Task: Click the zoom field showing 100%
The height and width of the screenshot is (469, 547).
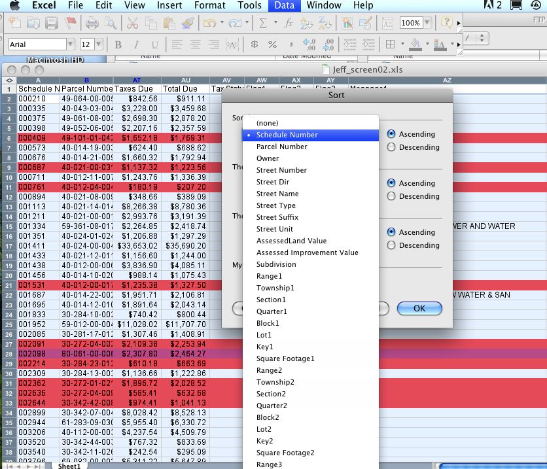Action: click(411, 23)
